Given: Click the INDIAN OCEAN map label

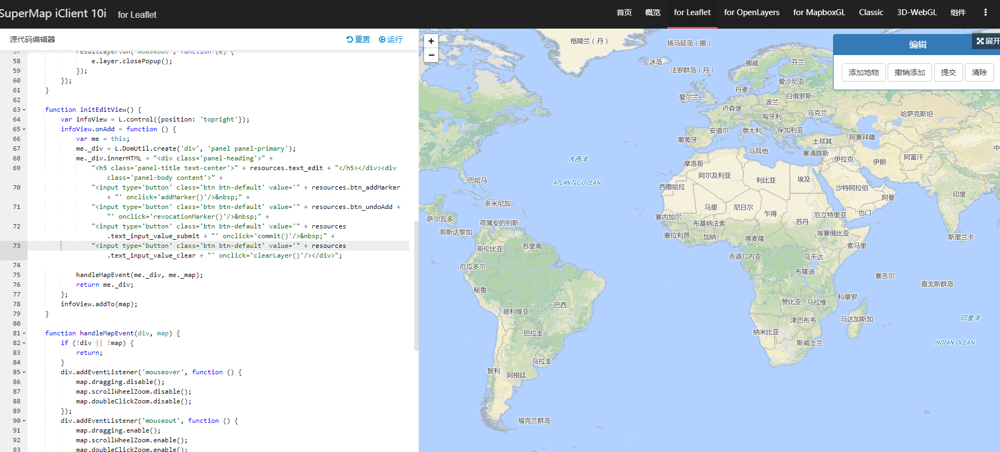Looking at the screenshot, I should [954, 342].
